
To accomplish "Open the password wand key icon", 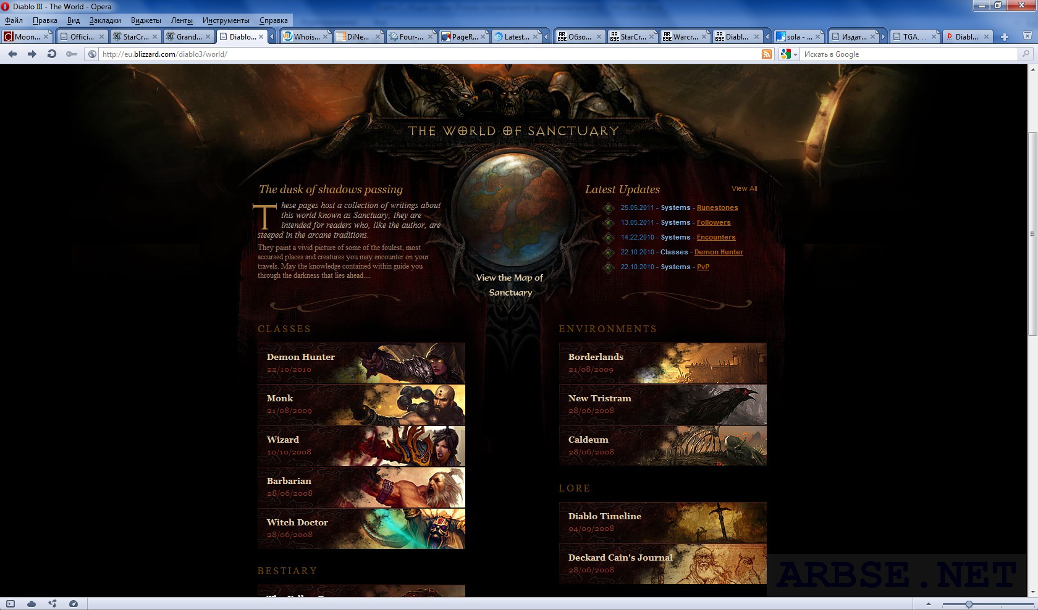I will (x=72, y=54).
